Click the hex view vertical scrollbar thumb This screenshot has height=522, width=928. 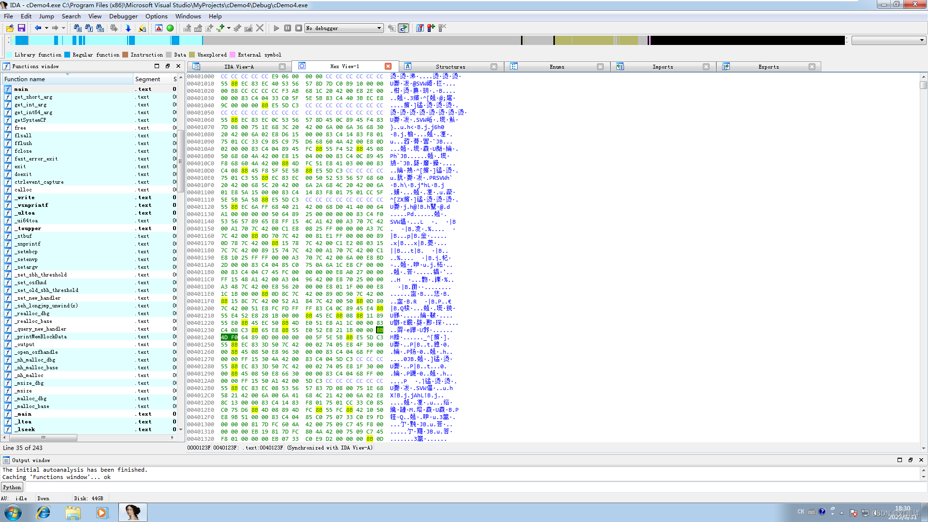[923, 85]
